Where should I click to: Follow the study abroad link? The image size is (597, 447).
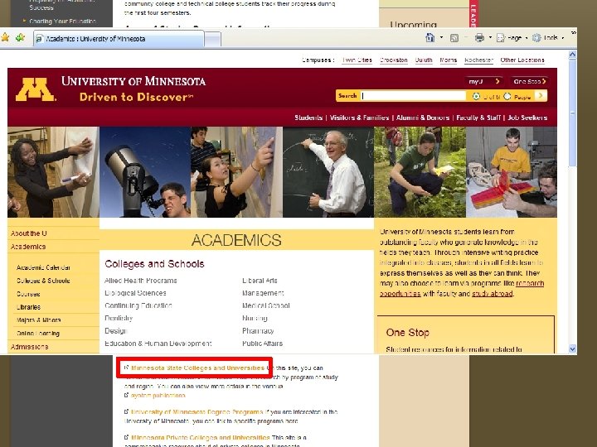tap(493, 293)
